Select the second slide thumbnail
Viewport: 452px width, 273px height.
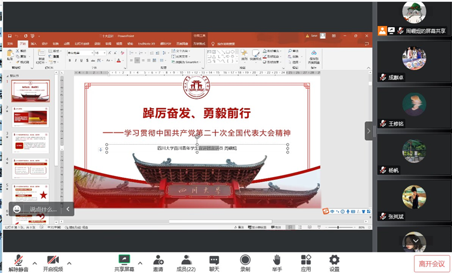coord(31,116)
